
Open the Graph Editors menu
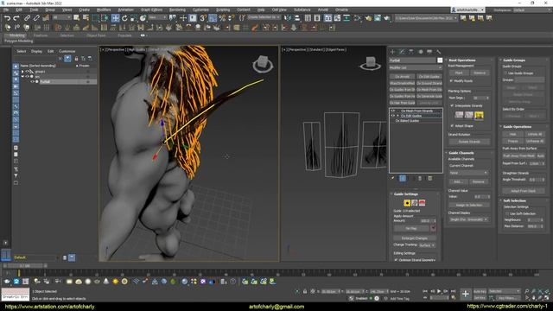pos(151,10)
